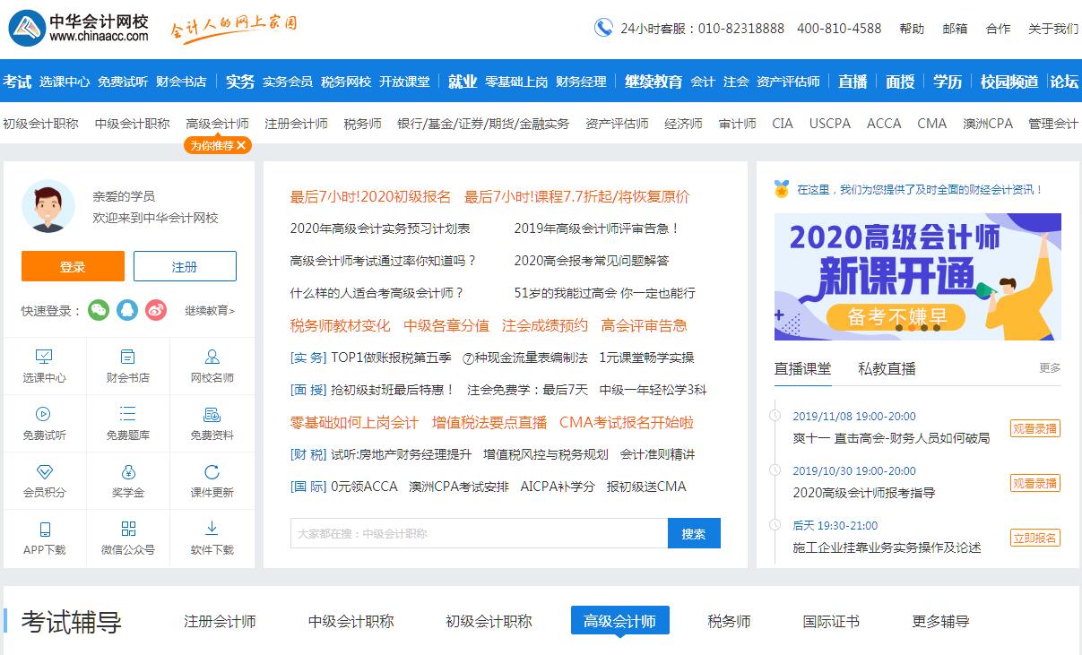Expand the 更多辅导 tab

[940, 621]
